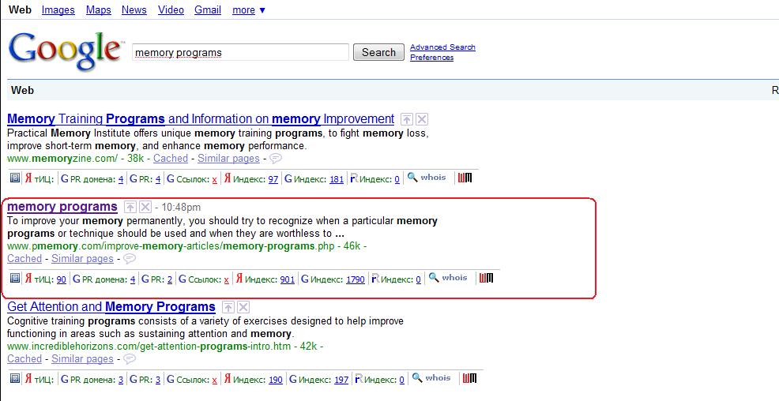
Task: Promote the Get Attention and Memory Programs result
Action: click(228, 307)
